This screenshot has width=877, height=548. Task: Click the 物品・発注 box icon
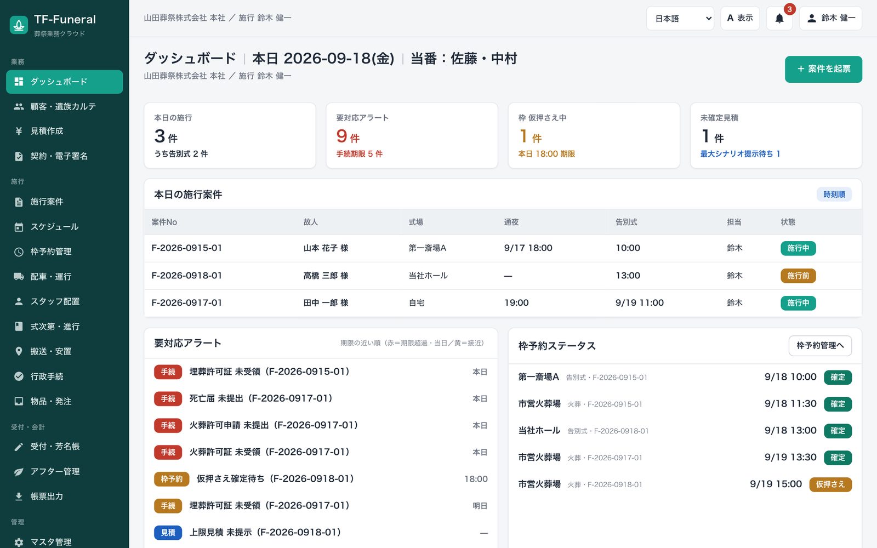[19, 401]
